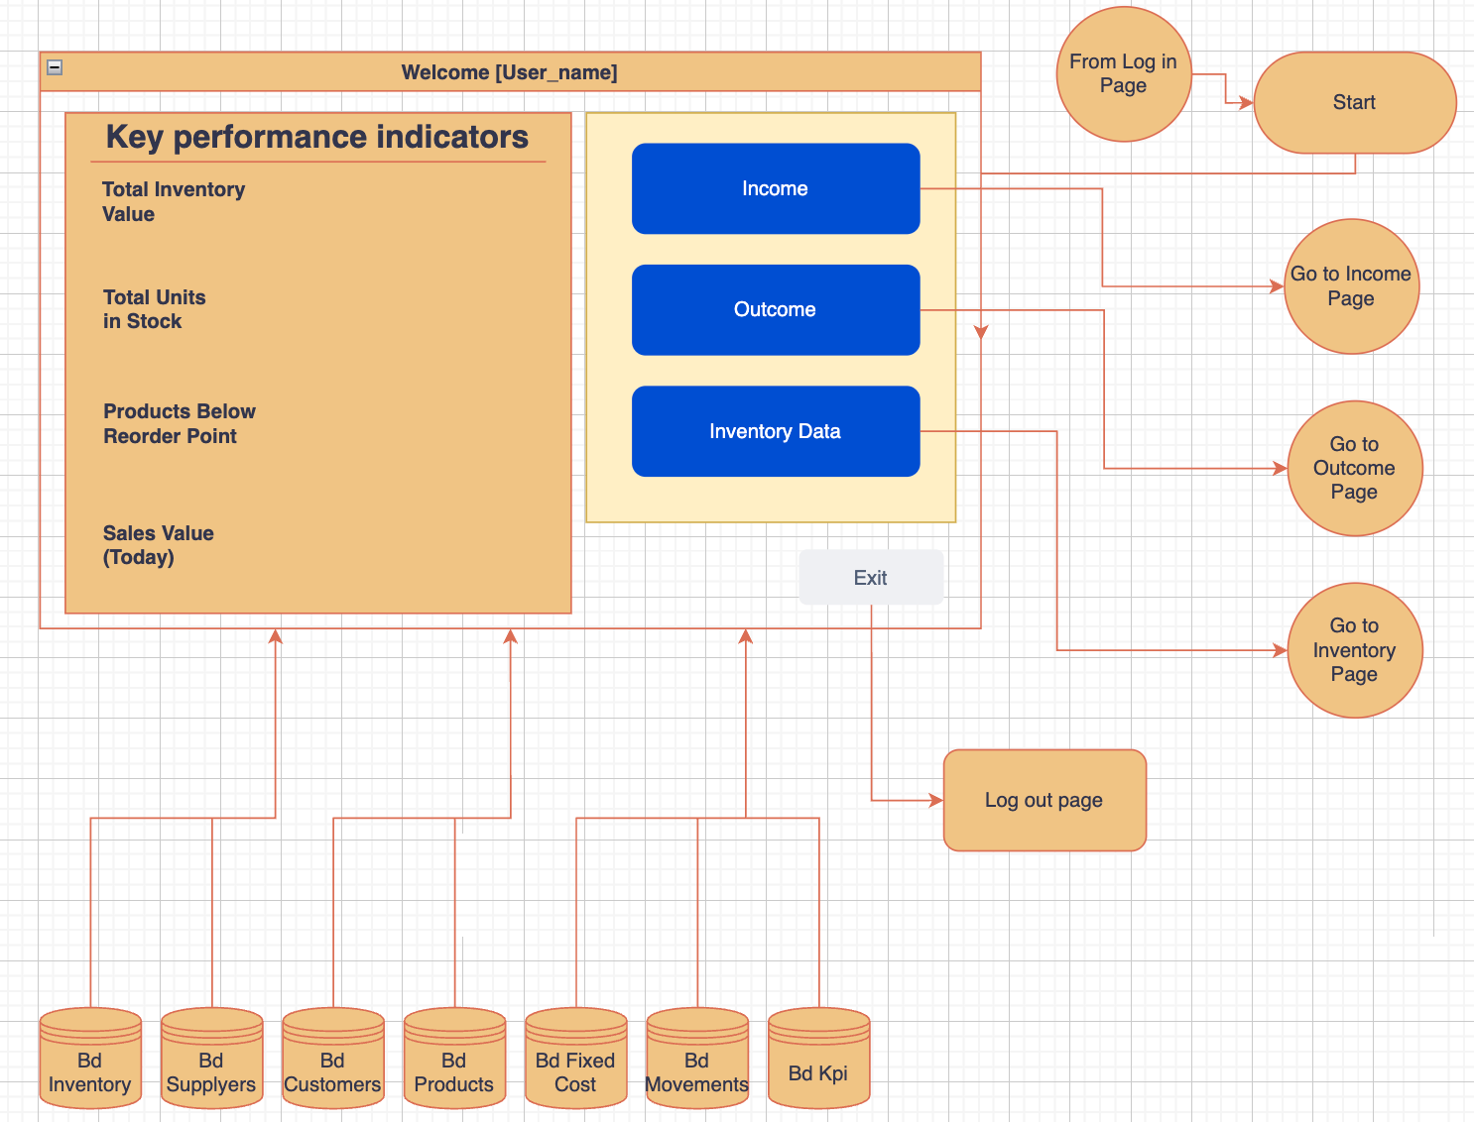Click the blue Outcome button

[x=775, y=309]
